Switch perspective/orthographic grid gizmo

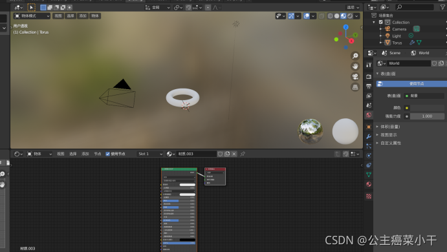coord(355,87)
